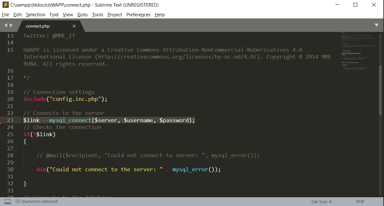Go to previous tab with left arrow
The width and height of the screenshot is (384, 206).
tap(5, 25)
